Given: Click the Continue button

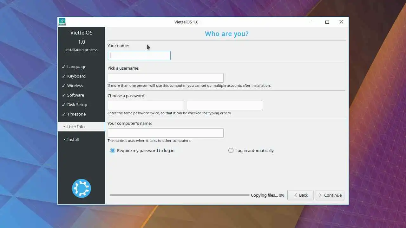Looking at the screenshot, I should click(x=330, y=195).
